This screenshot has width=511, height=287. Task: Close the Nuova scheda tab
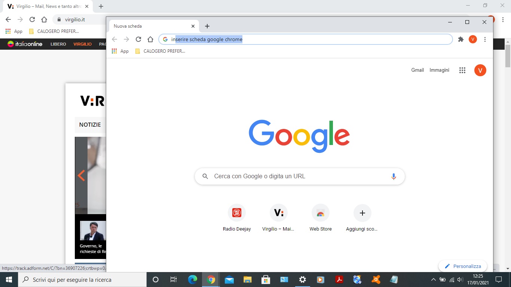pyautogui.click(x=193, y=26)
